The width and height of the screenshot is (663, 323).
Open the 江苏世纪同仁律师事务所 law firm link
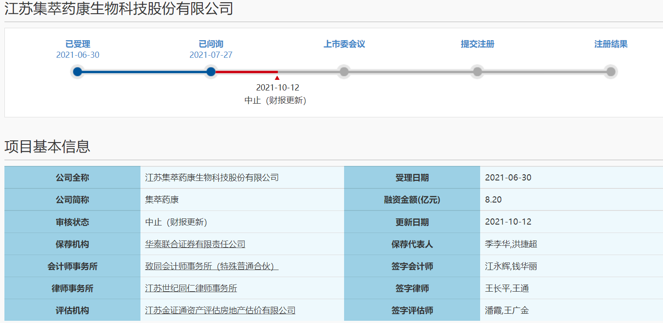(191, 288)
